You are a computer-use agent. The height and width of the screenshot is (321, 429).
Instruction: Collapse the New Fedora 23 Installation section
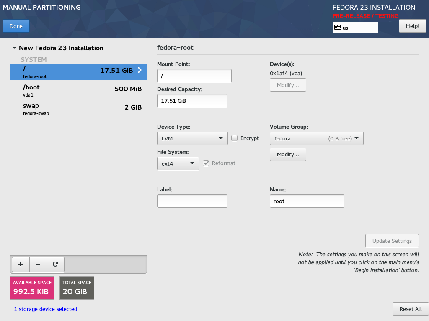(15, 48)
